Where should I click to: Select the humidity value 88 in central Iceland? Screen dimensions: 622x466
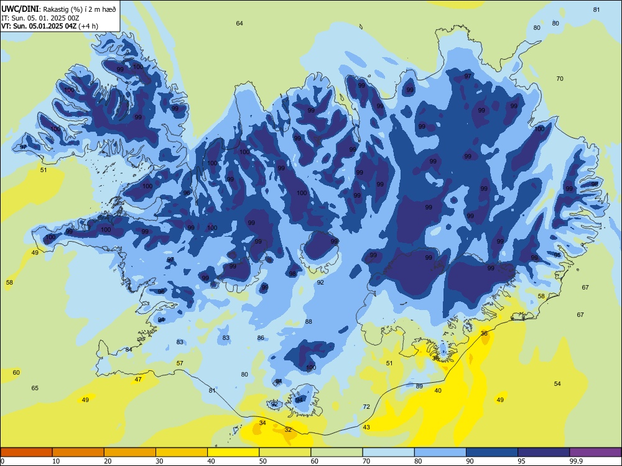[x=309, y=322]
